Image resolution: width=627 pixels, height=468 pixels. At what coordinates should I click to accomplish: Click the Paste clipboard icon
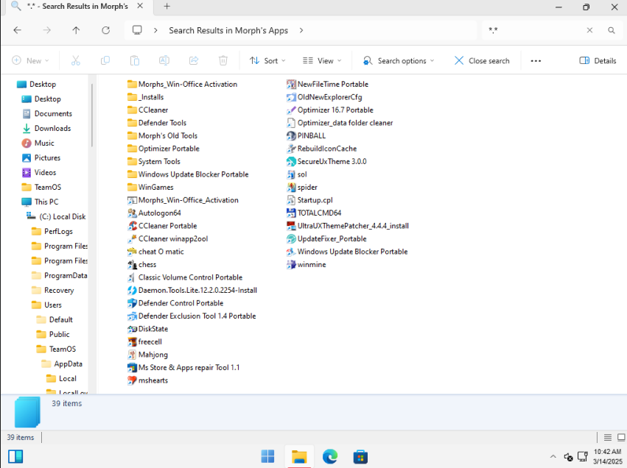[x=135, y=60]
